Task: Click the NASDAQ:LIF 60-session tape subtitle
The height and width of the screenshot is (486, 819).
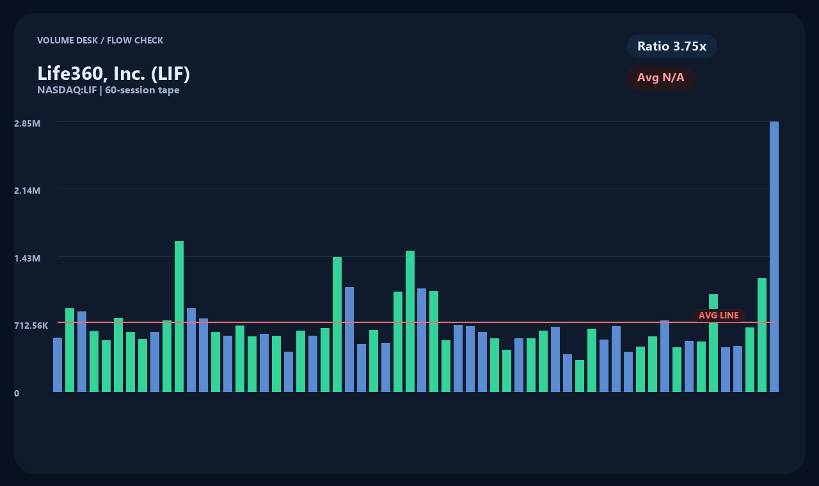Action: point(108,90)
